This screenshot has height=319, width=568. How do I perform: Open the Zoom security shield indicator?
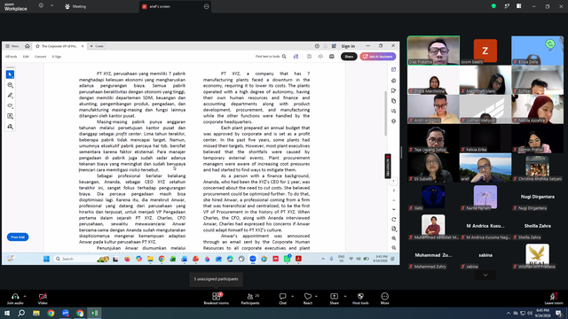(x=493, y=6)
